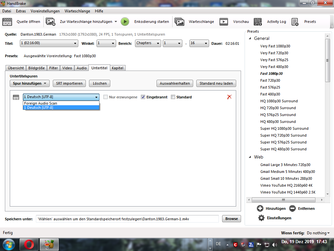The height and width of the screenshot is (251, 334).
Task: Choose Foreign Audio Scan in the list
Action: pos(61,103)
